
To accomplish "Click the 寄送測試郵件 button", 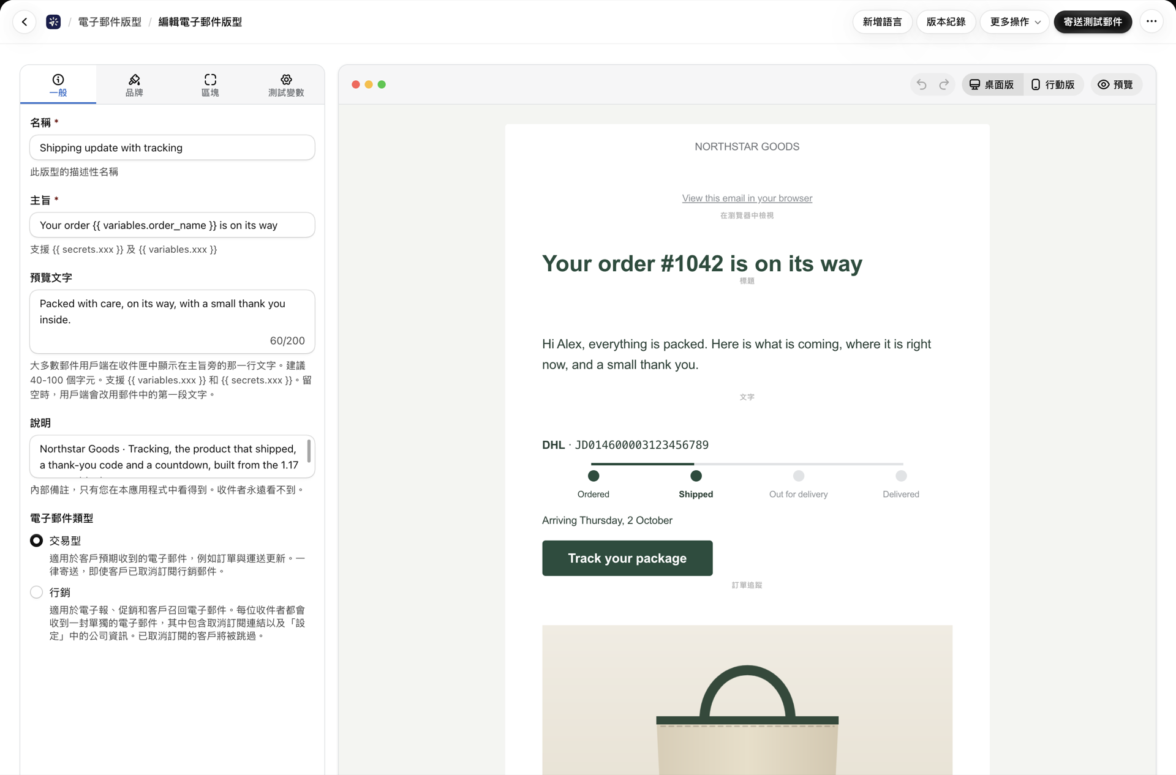I will click(1093, 22).
